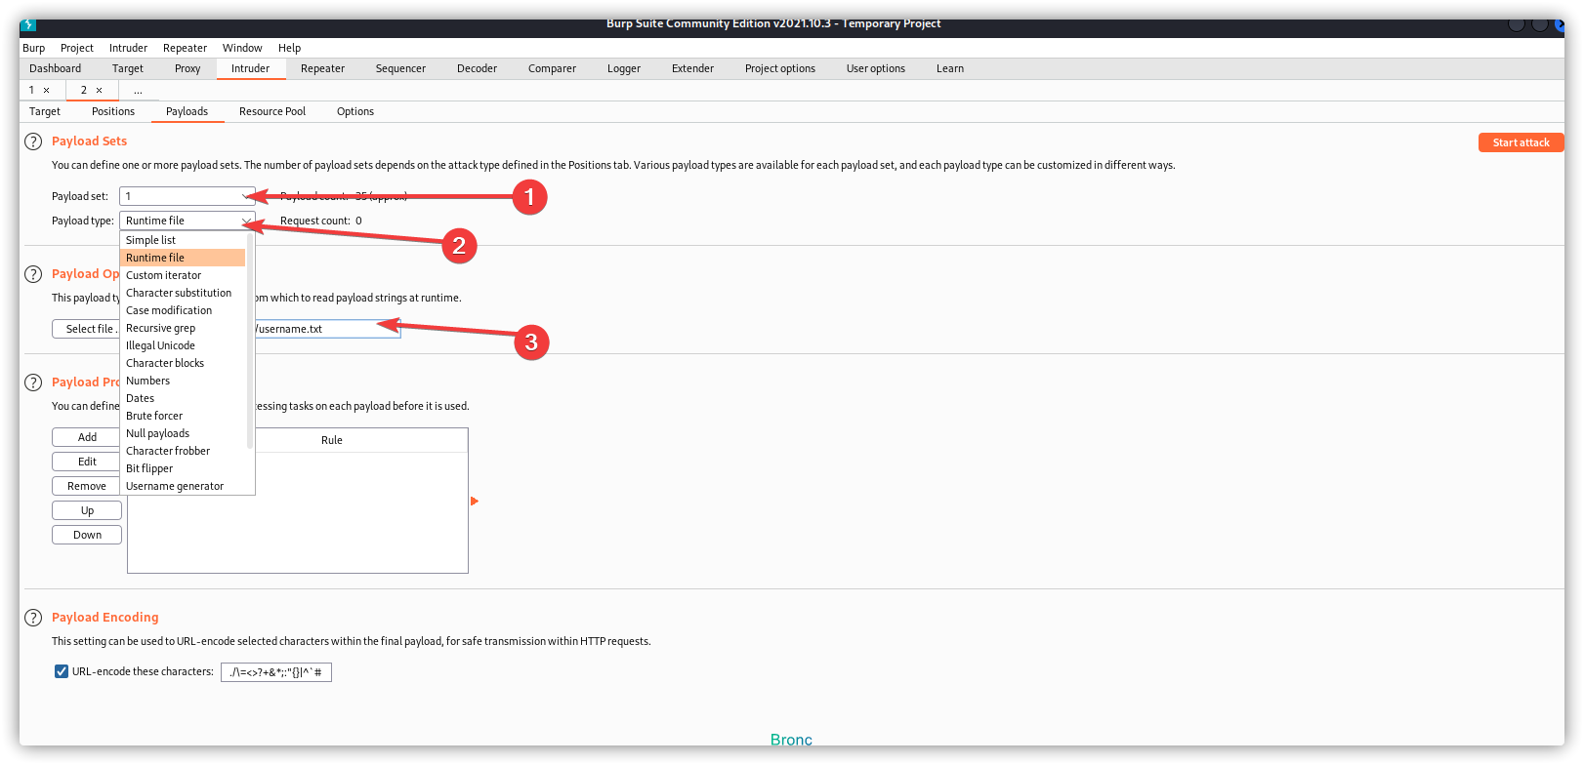Add new Intruder tab via ellipsis tab

tap(138, 90)
